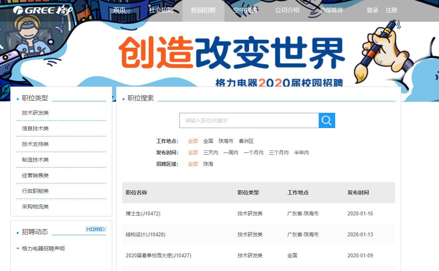This screenshot has height=271, width=439.
Task: Filter postings to 三个月内
Action: (279, 153)
